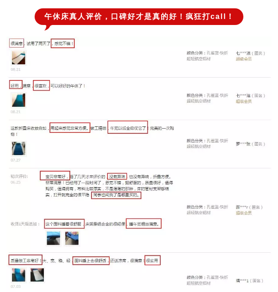Open the teal bed thumbnail in the second review
This screenshot has width=278, height=292.
tap(18, 100)
